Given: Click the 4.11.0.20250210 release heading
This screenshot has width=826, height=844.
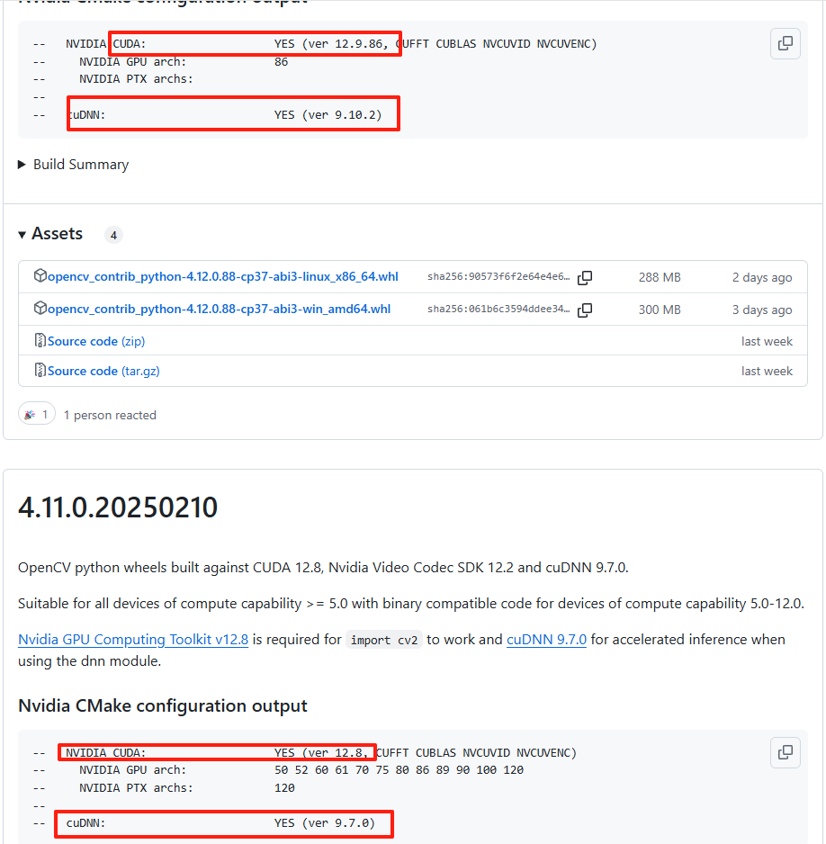Looking at the screenshot, I should click(118, 507).
